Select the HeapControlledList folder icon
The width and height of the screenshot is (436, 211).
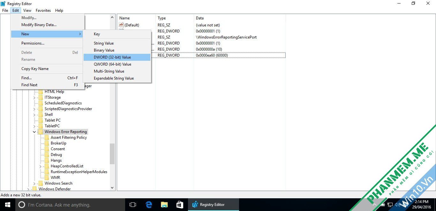coord(47,166)
